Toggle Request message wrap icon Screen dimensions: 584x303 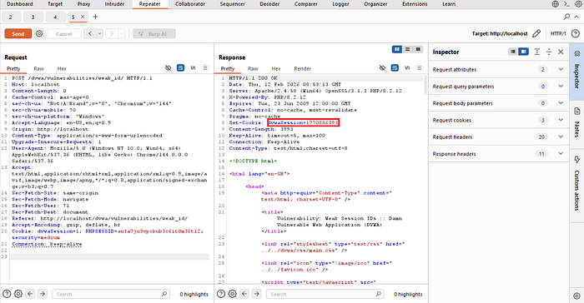pyautogui.click(x=181, y=68)
